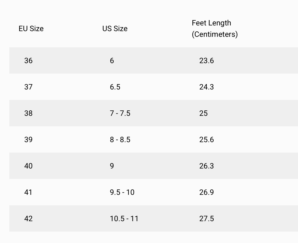Click the 23.6 feet length value
Image resolution: width=298 pixels, height=243 pixels.
[x=206, y=61]
